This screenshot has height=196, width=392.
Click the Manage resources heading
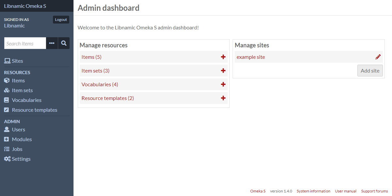104,45
